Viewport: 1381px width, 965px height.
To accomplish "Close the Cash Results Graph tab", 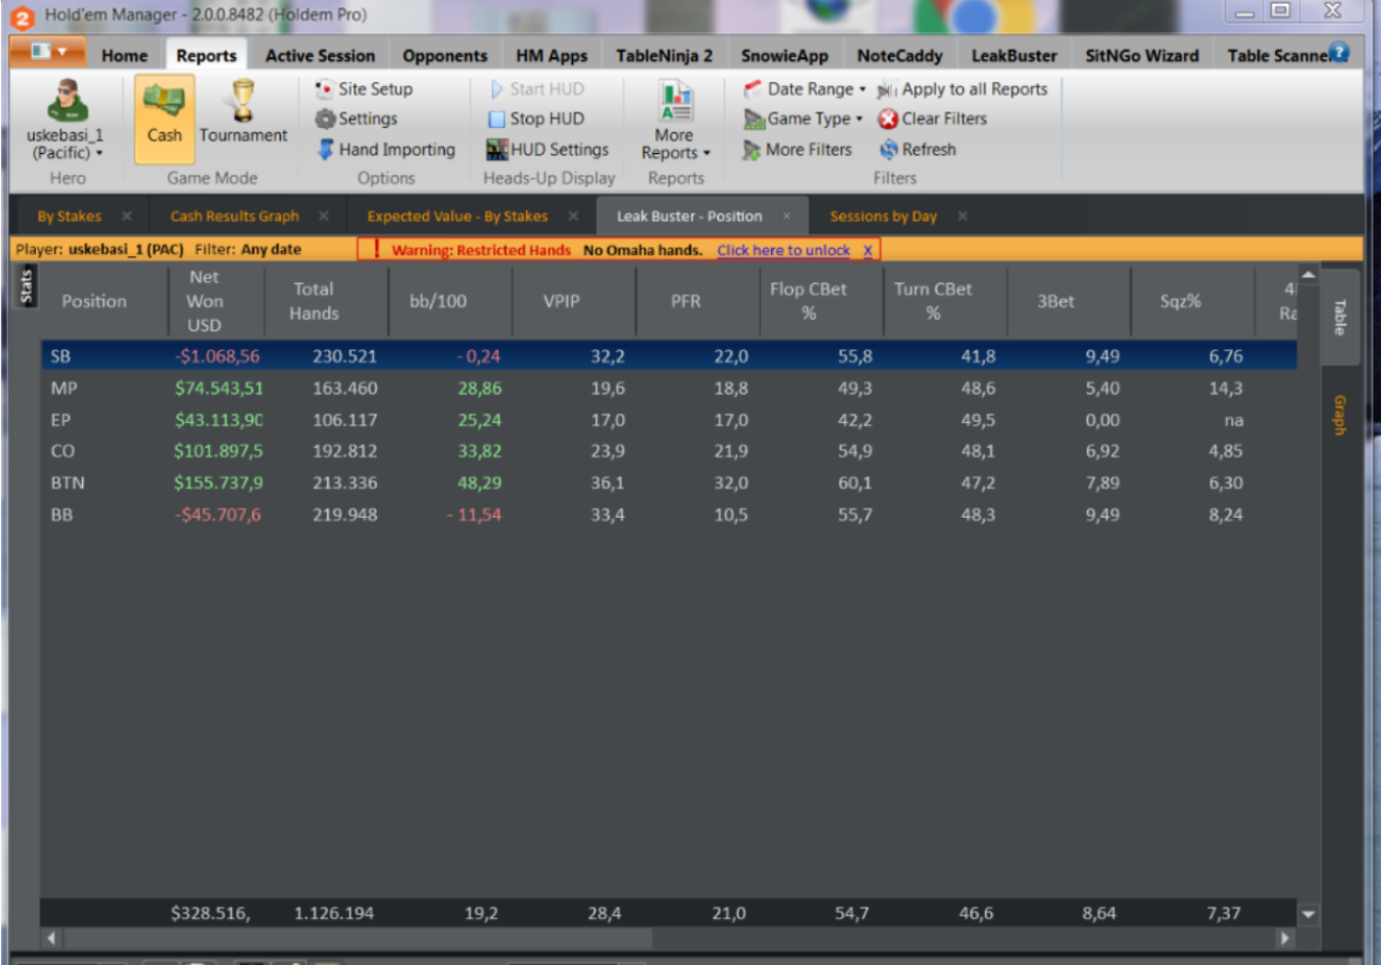I will coord(324,217).
